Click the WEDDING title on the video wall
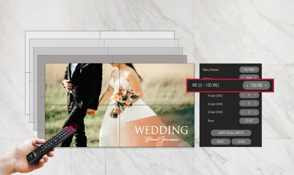 coord(161,130)
